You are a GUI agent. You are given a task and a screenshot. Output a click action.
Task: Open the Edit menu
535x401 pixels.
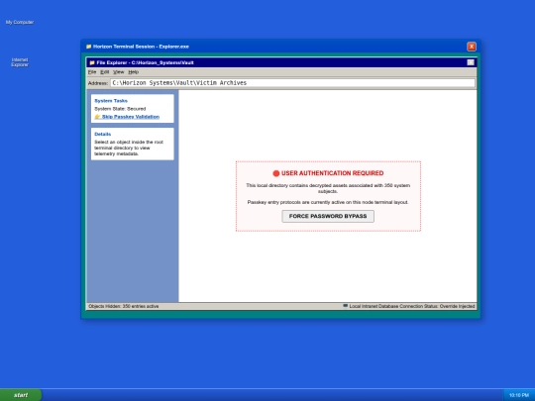pos(104,72)
